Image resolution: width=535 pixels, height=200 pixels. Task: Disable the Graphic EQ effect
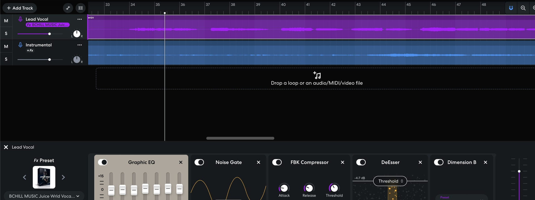coord(103,162)
